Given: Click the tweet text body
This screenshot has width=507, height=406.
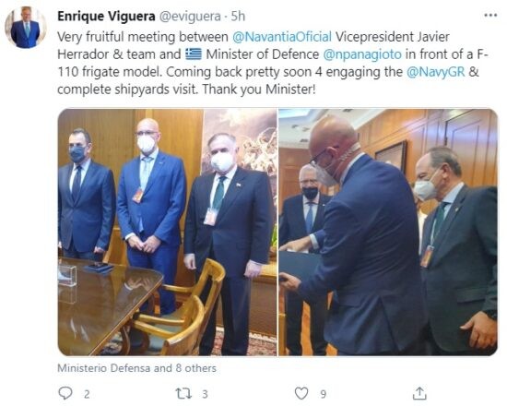Looking at the screenshot, I should point(273,63).
